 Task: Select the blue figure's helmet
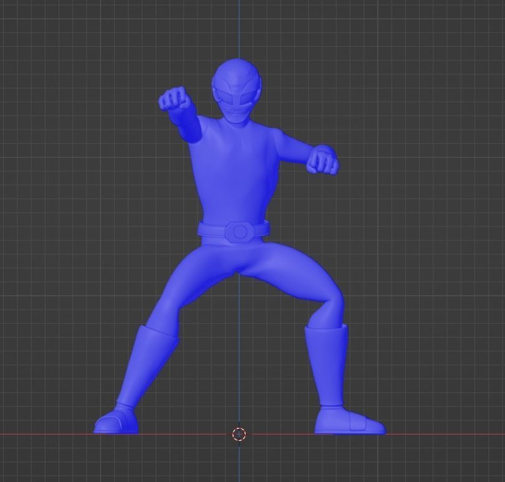[237, 91]
